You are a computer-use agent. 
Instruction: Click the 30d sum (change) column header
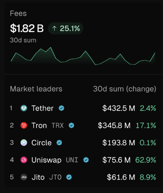click(125, 89)
